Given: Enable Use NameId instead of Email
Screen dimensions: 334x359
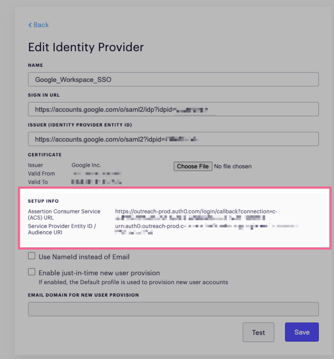Looking at the screenshot, I should pos(32,256).
